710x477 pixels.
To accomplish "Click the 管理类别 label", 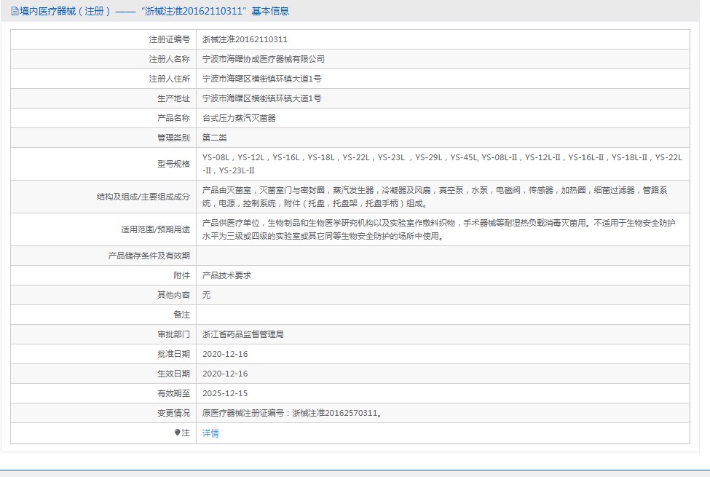I will 173,138.
